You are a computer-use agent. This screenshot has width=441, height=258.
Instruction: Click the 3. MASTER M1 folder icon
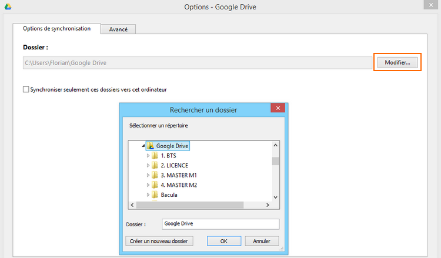(155, 175)
